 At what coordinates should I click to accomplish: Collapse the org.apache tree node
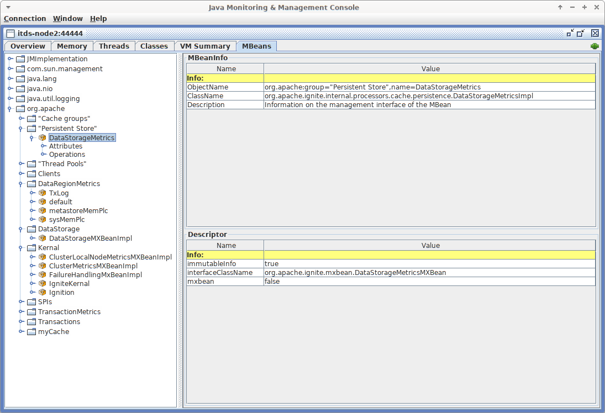pyautogui.click(x=10, y=109)
